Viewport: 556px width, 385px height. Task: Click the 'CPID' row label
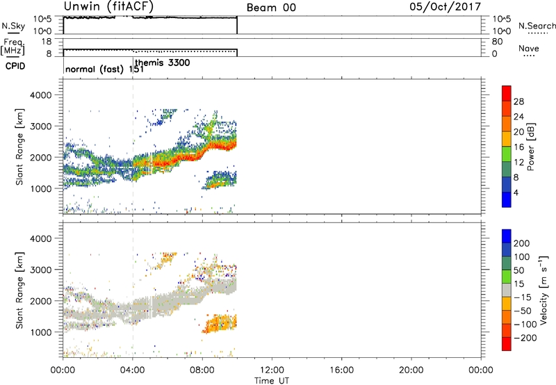click(15, 66)
